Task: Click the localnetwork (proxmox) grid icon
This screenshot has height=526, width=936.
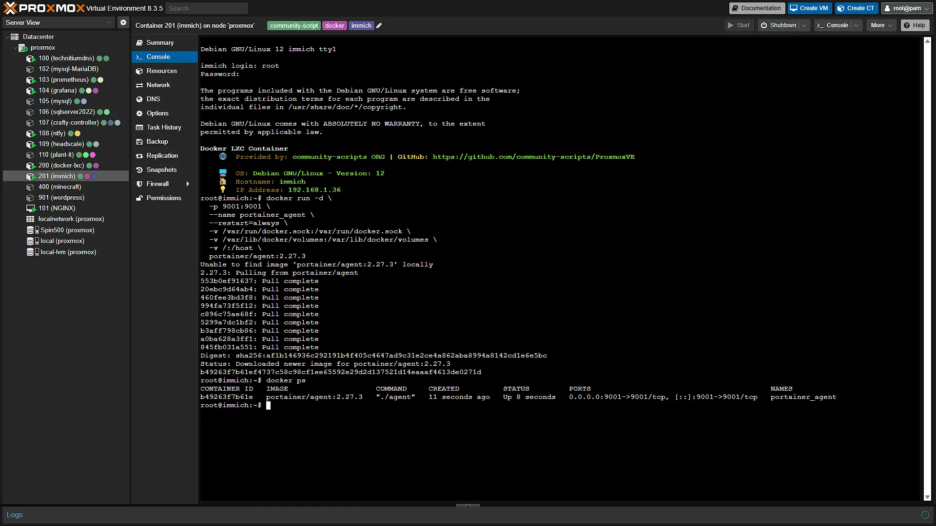Action: [30, 219]
